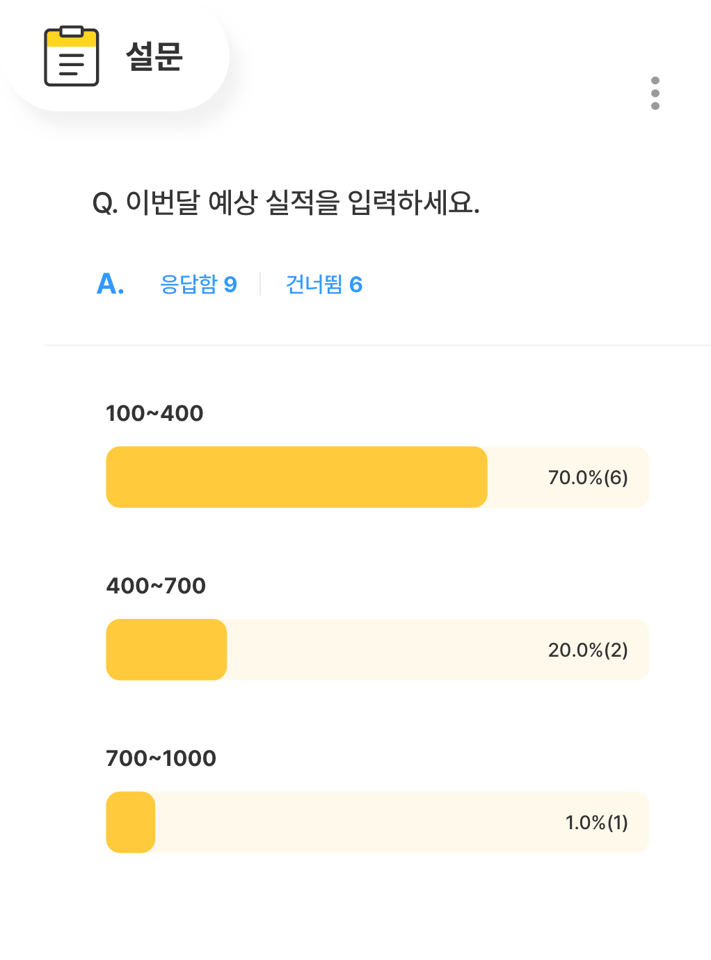The height and width of the screenshot is (960, 711).
Task: Click the 20.0%(2) result value
Action: point(588,650)
